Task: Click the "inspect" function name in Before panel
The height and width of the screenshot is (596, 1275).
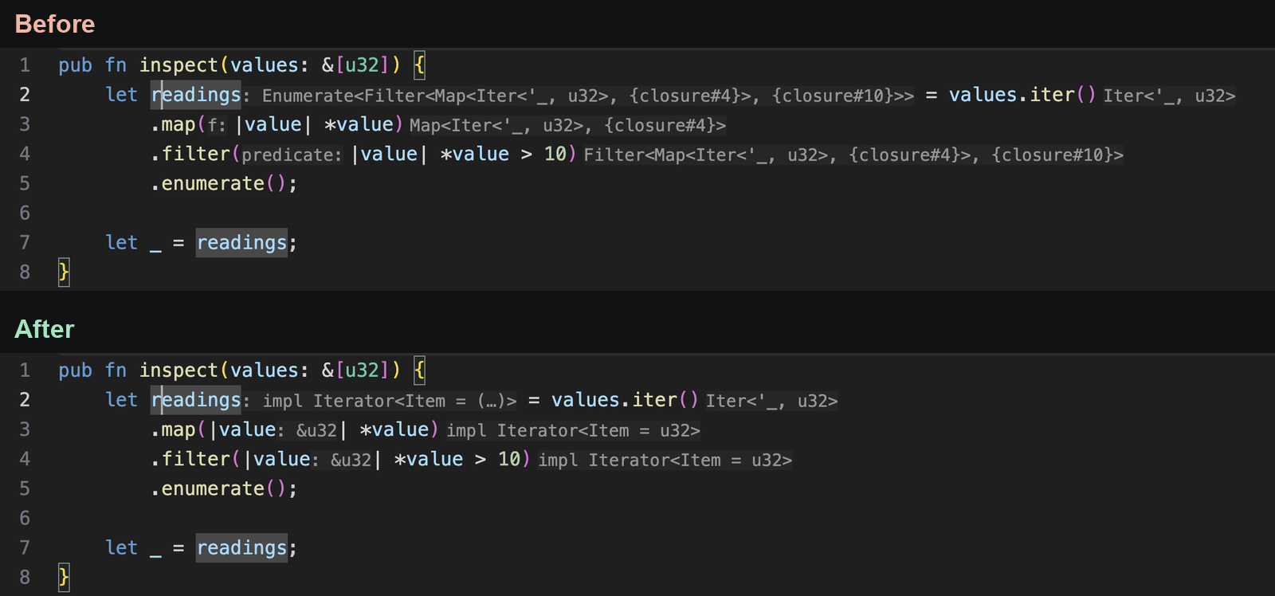Action: (178, 65)
